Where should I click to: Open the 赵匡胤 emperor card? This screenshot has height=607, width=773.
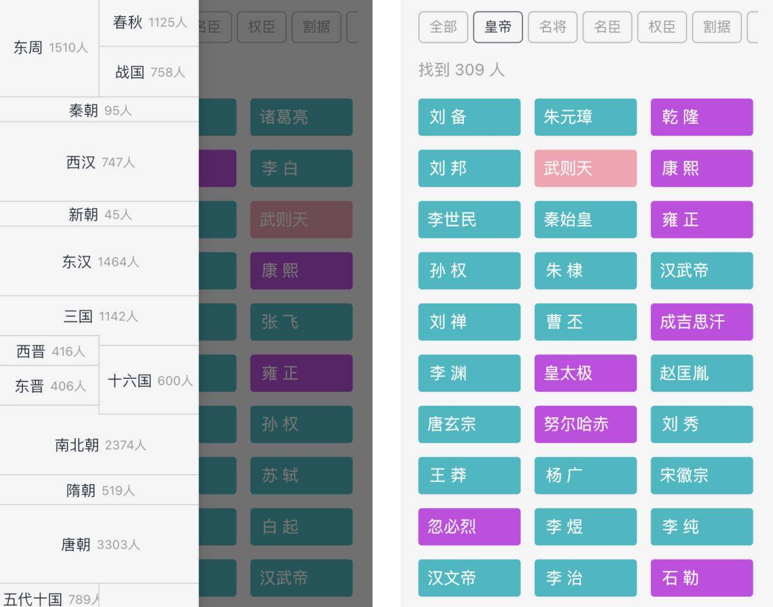click(701, 373)
